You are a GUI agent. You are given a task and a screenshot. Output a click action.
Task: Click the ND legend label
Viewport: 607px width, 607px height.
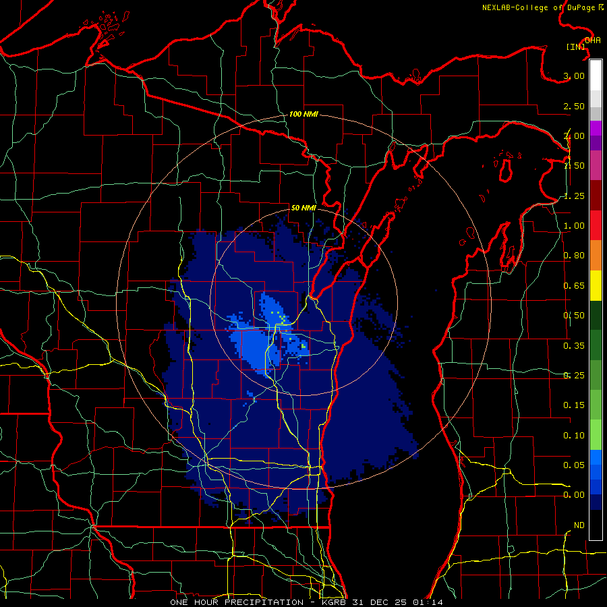pos(579,525)
